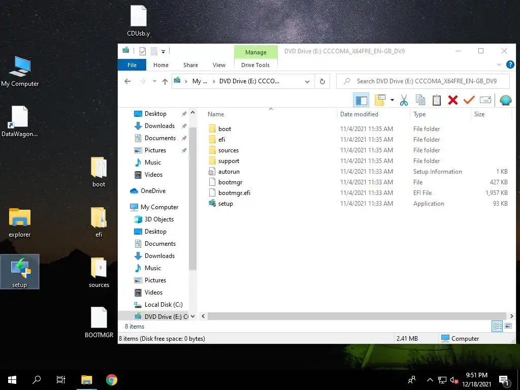
Task: Toggle the navigation pane layout button
Action: (x=361, y=100)
